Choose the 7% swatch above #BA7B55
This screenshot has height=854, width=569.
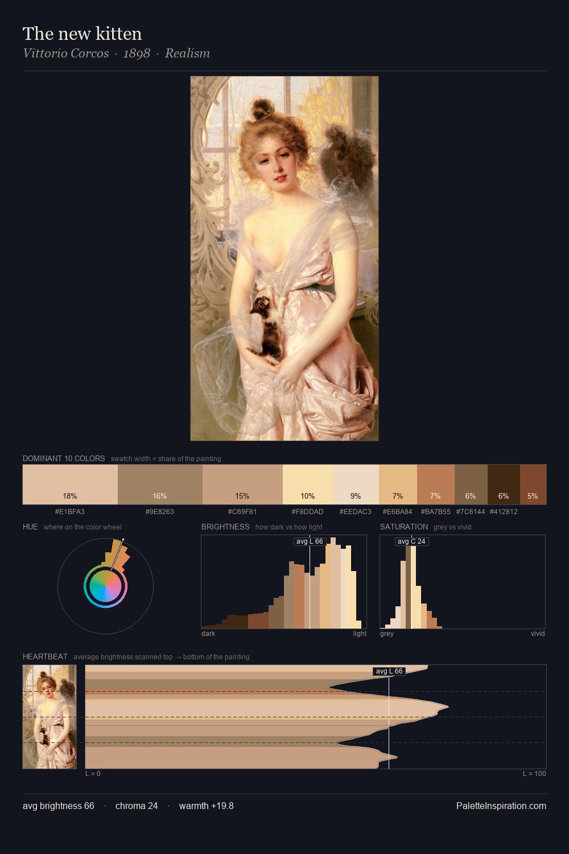click(436, 485)
